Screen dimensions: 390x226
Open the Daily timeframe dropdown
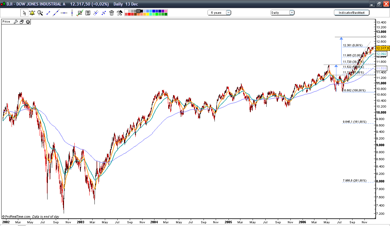click(x=280, y=13)
